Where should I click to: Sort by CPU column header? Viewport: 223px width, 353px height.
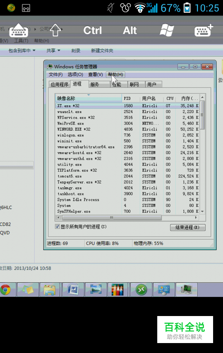coord(170,98)
